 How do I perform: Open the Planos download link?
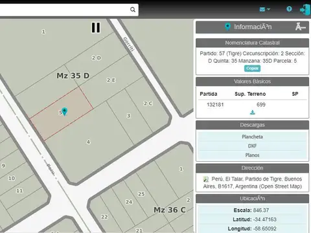point(252,155)
